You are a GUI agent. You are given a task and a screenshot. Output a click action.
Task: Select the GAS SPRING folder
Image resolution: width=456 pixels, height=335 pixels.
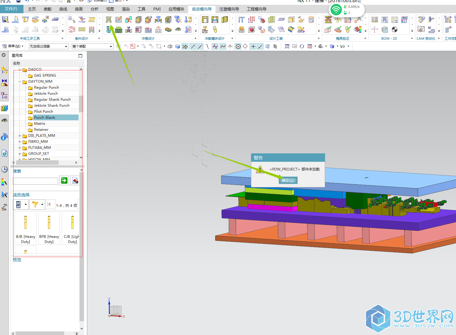(45, 75)
